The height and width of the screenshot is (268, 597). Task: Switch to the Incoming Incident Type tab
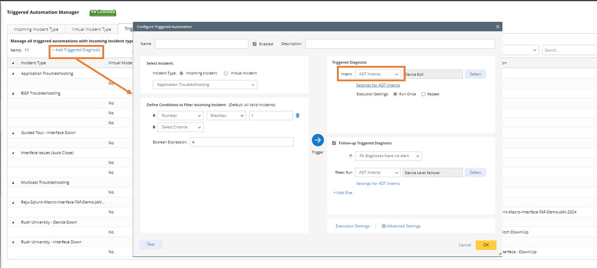click(x=36, y=30)
